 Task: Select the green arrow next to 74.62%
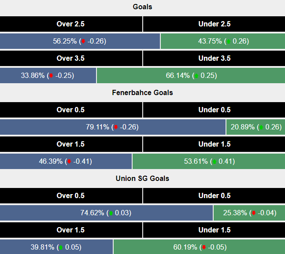[111, 214]
